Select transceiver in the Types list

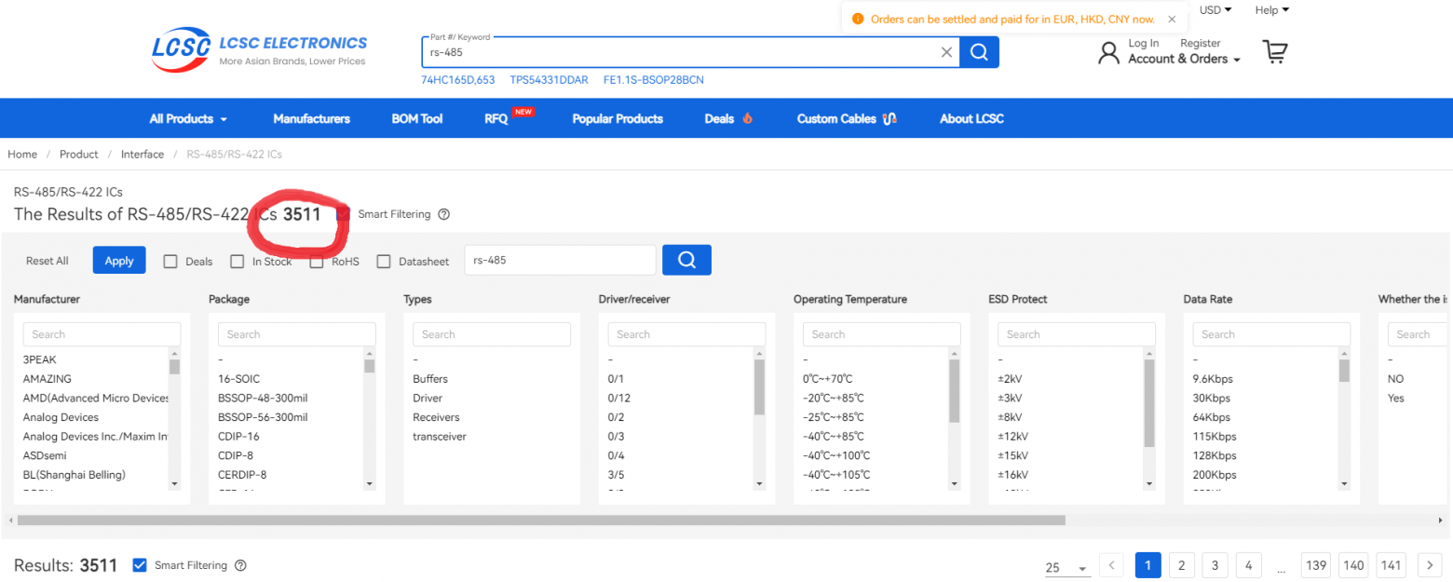point(440,437)
